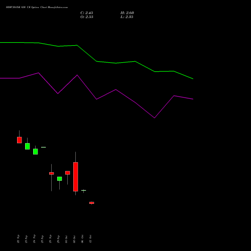
Task: Click the 05 Oct date label
Action: (x=74, y=239)
